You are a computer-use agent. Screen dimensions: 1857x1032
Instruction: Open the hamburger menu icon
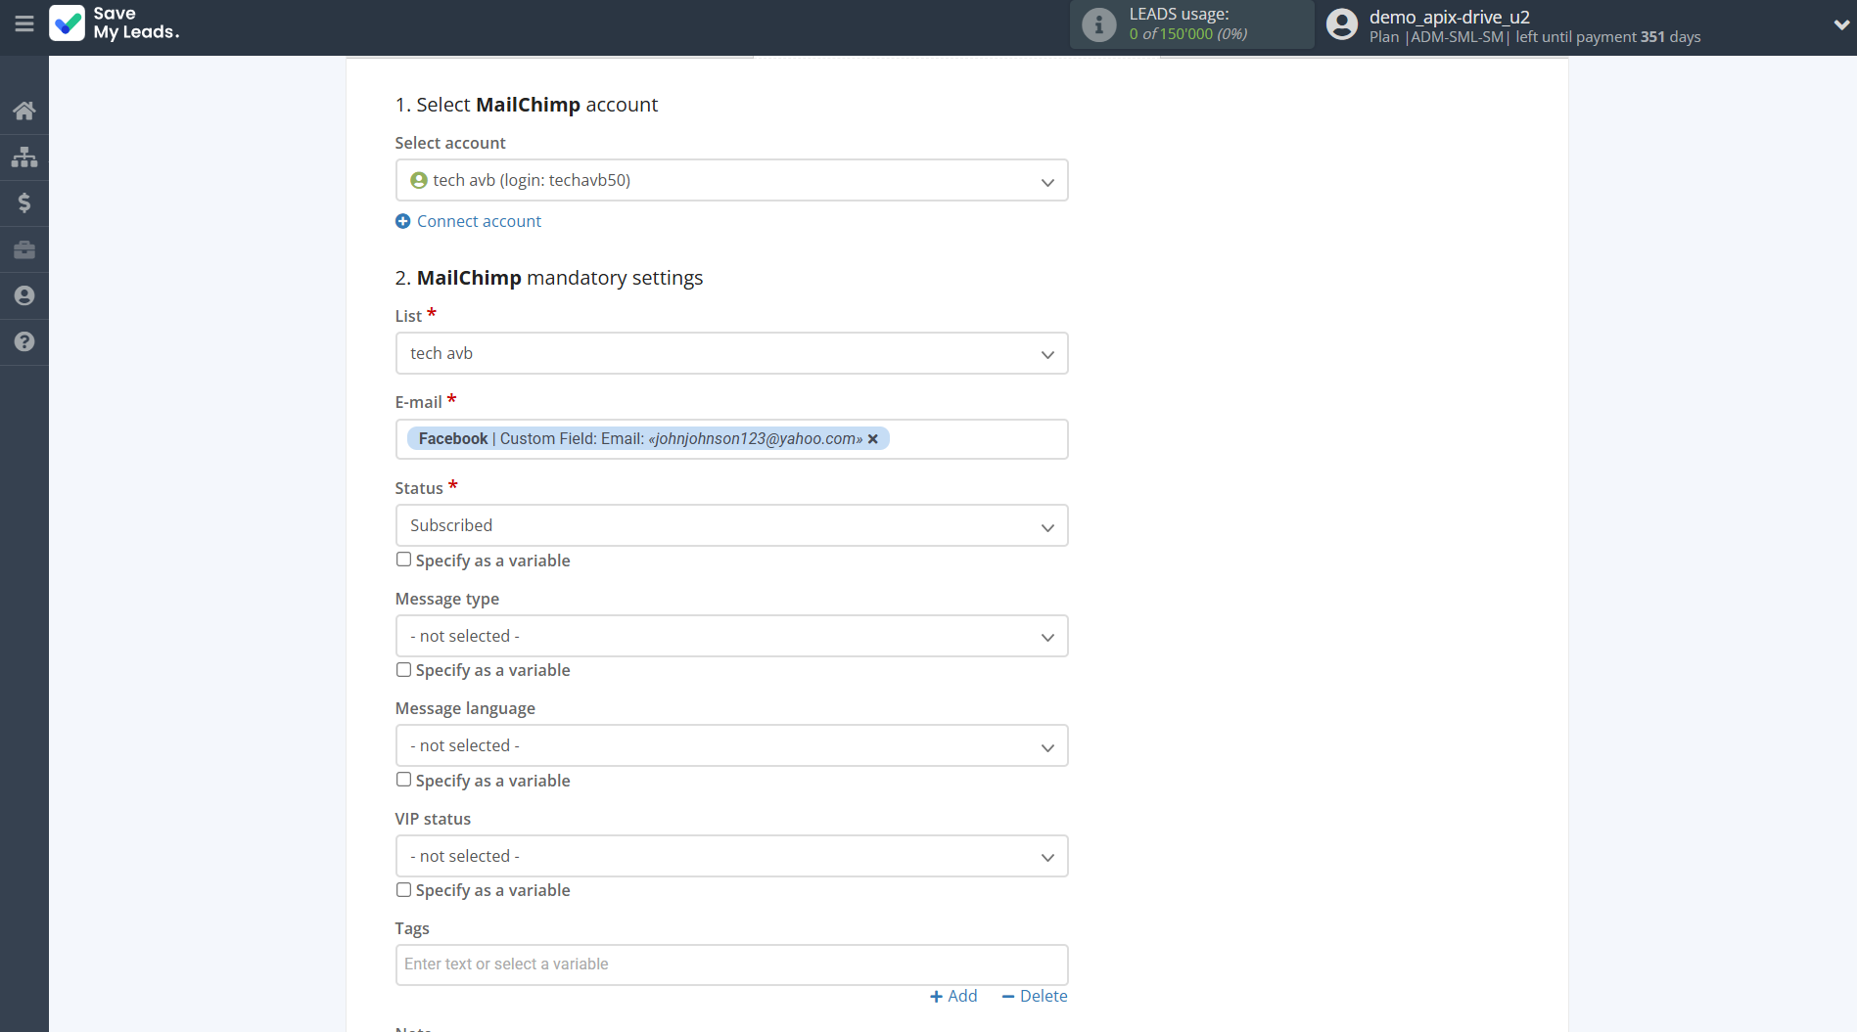[24, 23]
